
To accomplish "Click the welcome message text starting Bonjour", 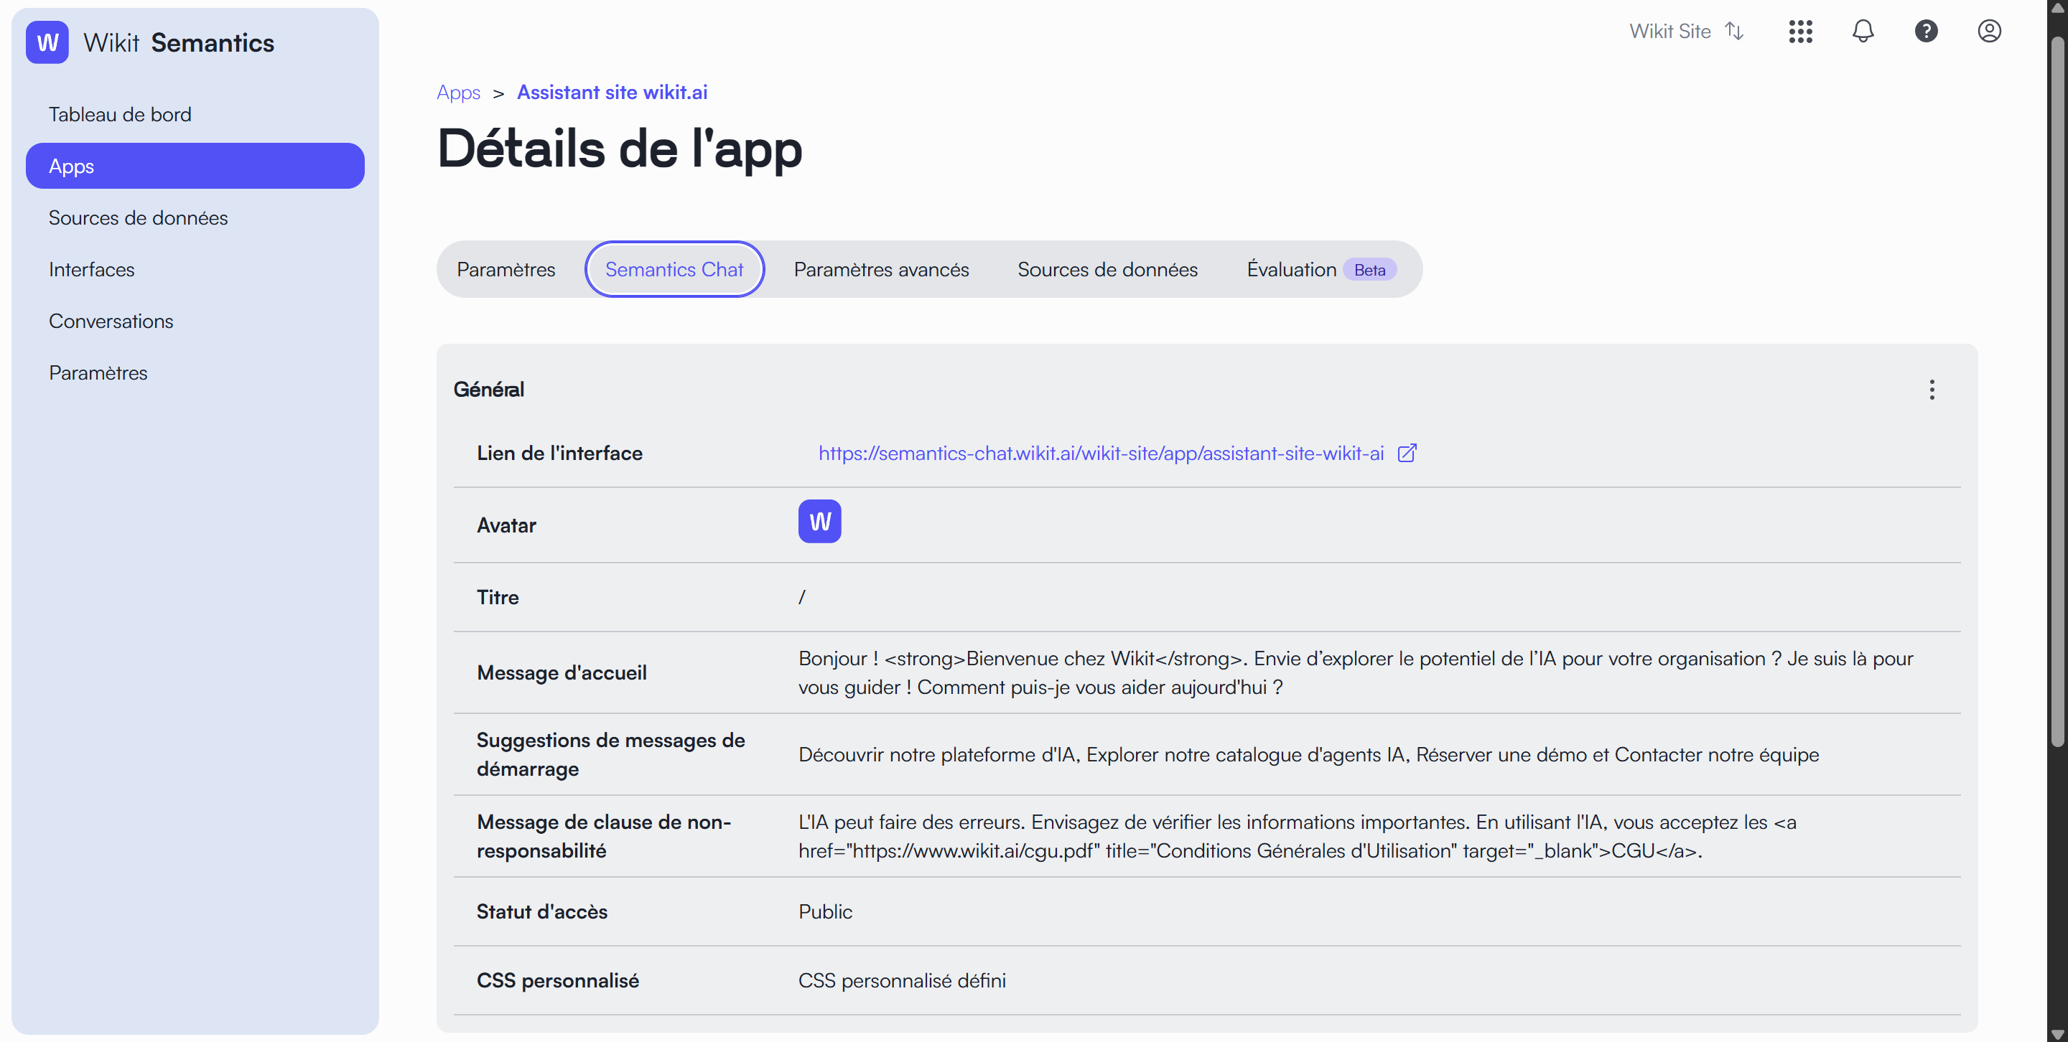I will click(1356, 673).
